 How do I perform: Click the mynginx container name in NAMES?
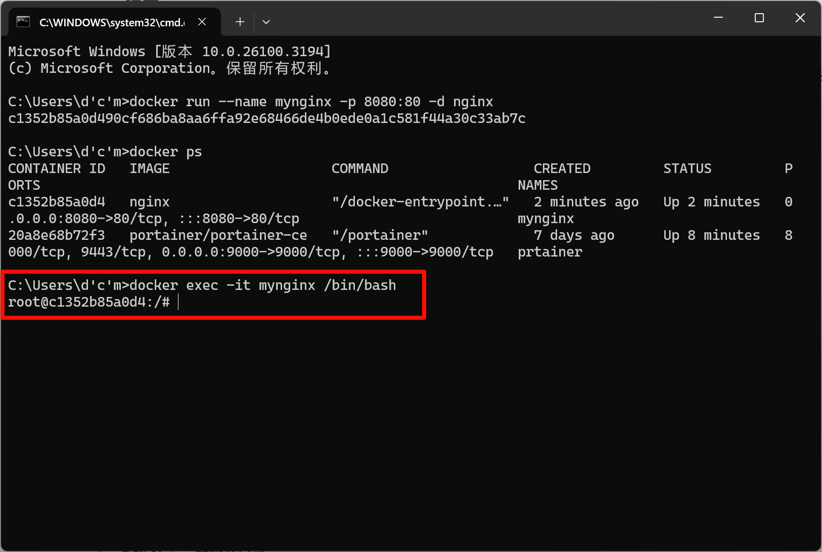coord(545,219)
